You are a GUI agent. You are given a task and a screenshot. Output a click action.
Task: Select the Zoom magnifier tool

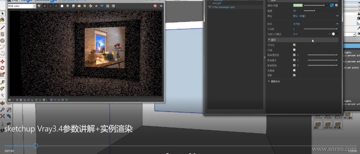(x=2, y=110)
